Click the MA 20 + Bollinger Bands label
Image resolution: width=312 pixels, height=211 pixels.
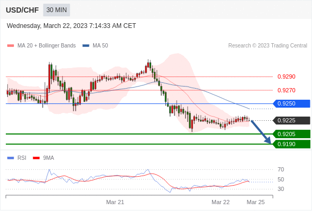point(47,46)
